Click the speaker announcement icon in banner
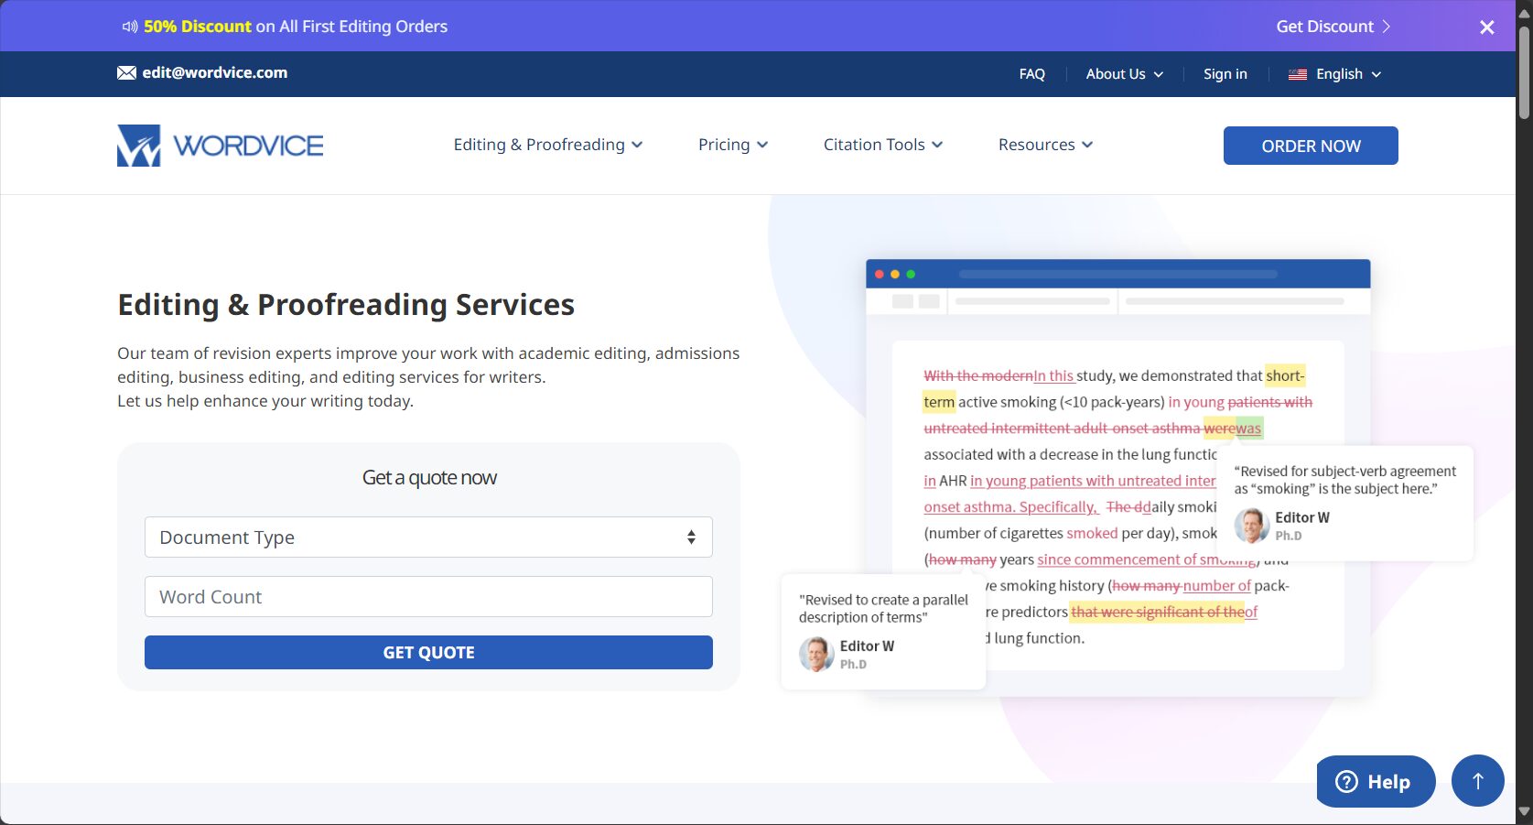Screen dimensions: 1533x825 point(130,27)
